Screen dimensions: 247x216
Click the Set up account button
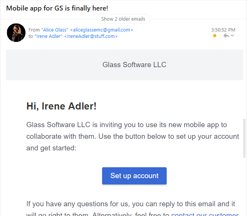(x=134, y=176)
